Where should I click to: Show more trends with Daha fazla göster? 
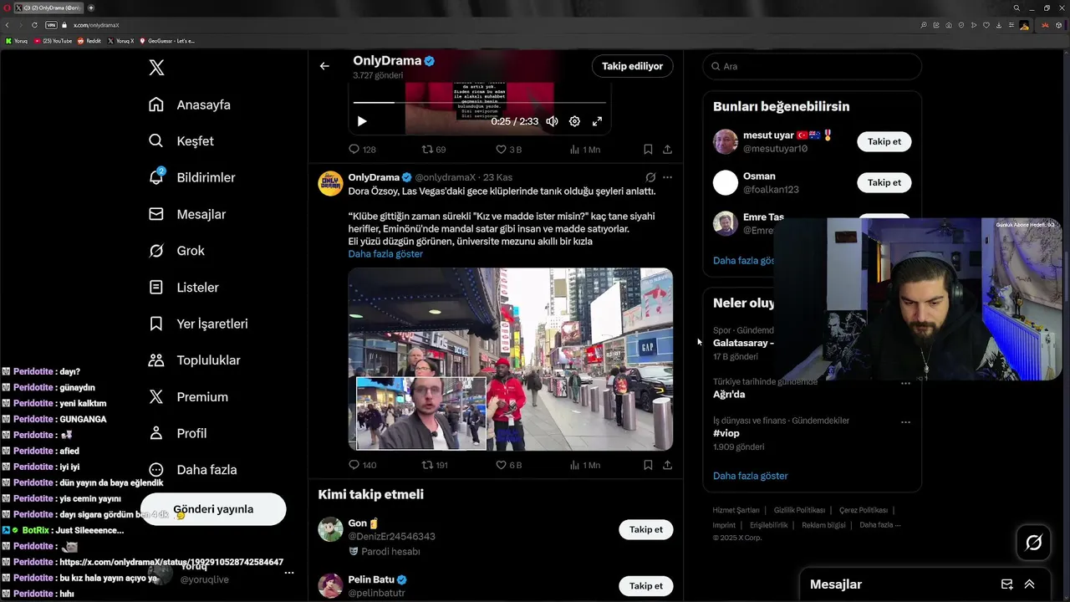click(750, 476)
